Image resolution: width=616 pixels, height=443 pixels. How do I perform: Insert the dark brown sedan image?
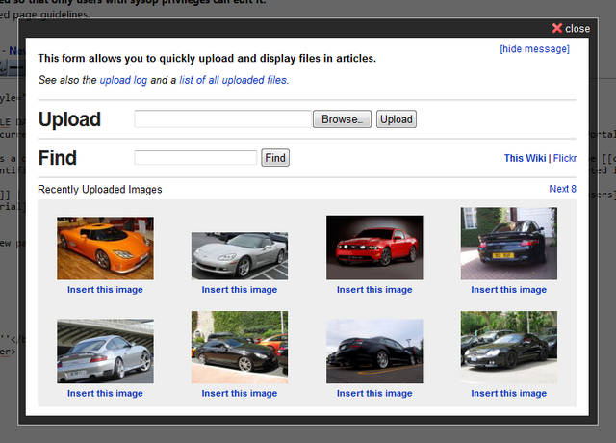240,394
